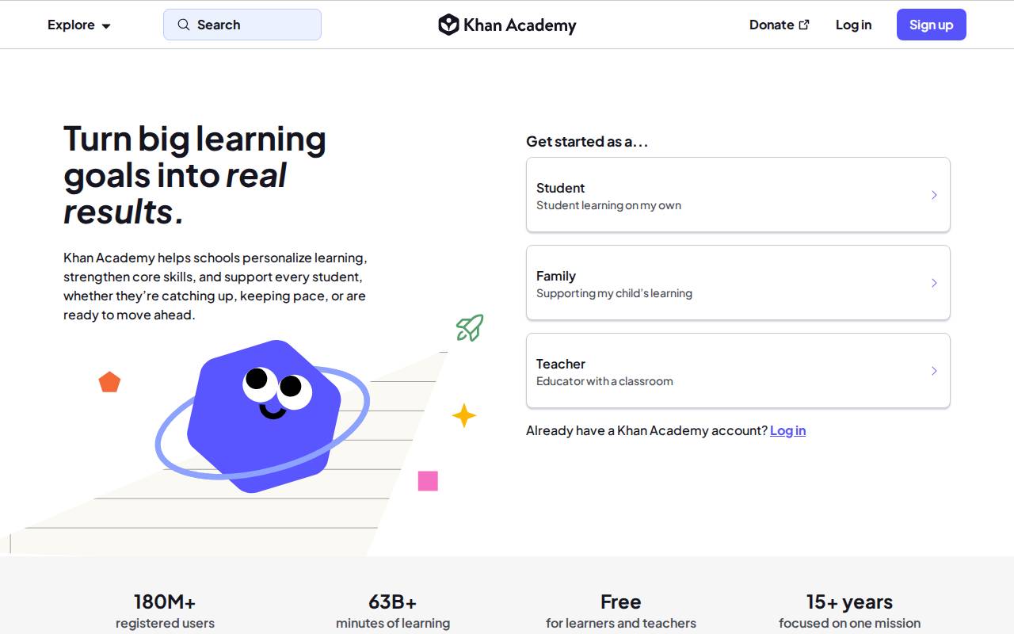The width and height of the screenshot is (1014, 634).
Task: Click Log in in the header
Action: pyautogui.click(x=853, y=25)
